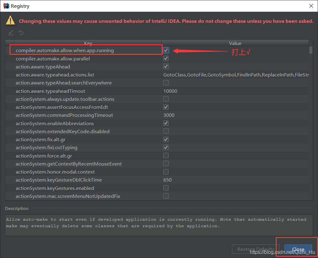Enable actionSystem.keyGestures.enabled checkbox

[x=166, y=188]
